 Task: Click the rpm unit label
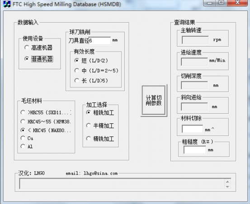[x=217, y=40]
